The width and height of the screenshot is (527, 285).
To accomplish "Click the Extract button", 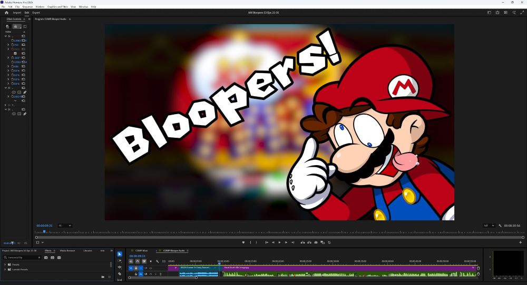I will [x=309, y=242].
